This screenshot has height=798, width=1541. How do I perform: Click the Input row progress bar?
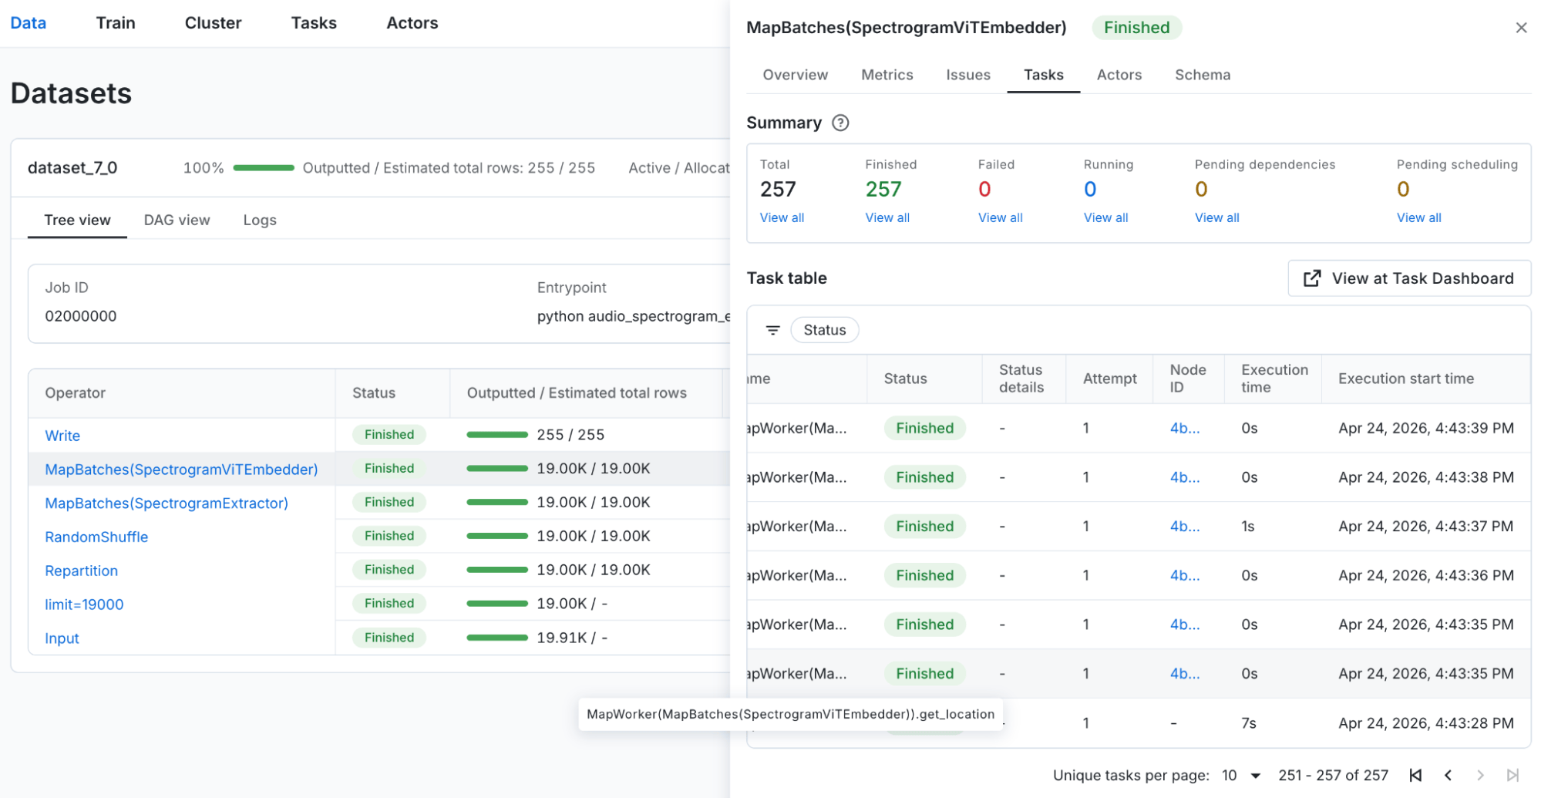click(497, 638)
